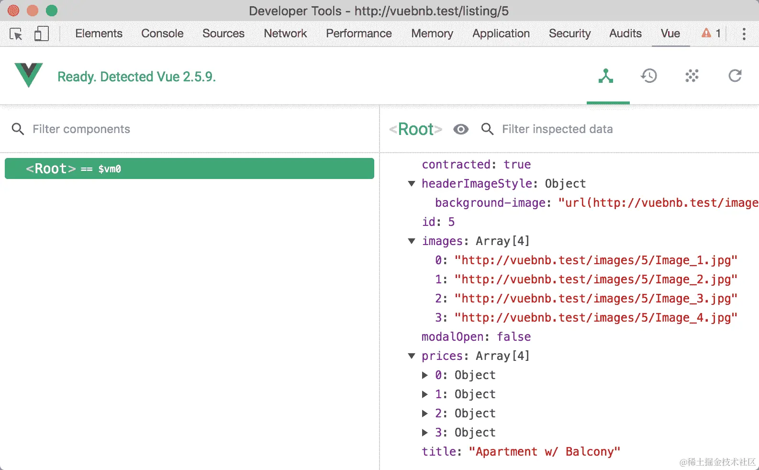Viewport: 759px width, 470px height.
Task: Collapse the headerImageStyle object
Action: [412, 184]
